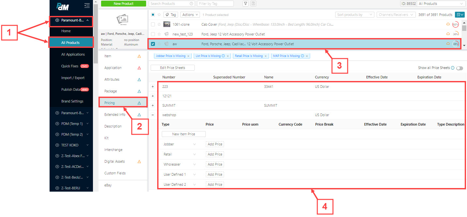Star the 1061-clone product
Viewport: 467px width, 217px height.
point(159,24)
